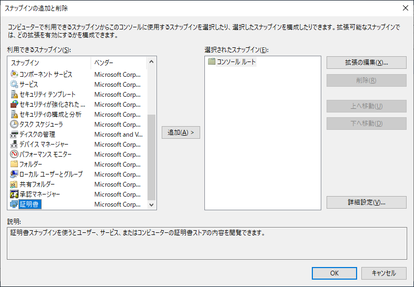Select the フォルダー snap-in folder icon

pyautogui.click(x=14, y=164)
